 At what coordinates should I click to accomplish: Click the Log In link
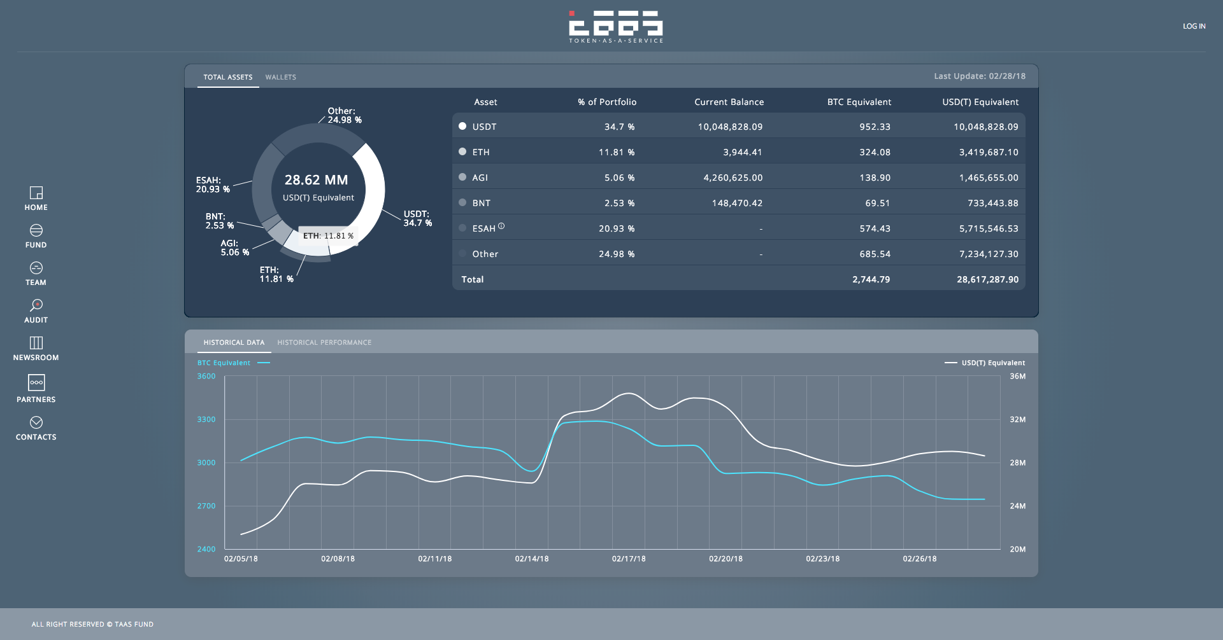pyautogui.click(x=1194, y=26)
